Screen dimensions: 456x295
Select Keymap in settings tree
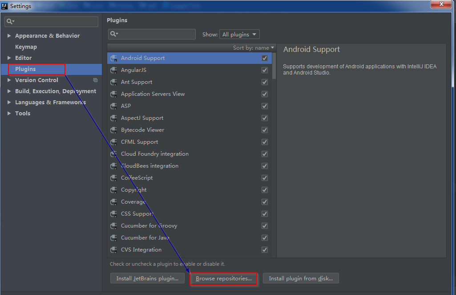pos(26,47)
